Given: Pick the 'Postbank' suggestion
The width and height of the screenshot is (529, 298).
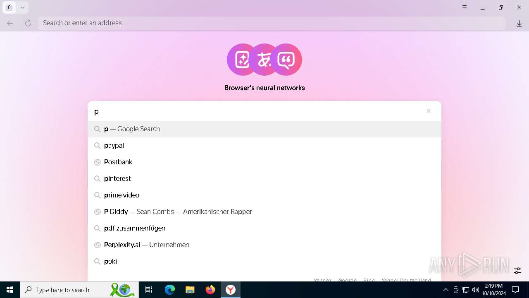Looking at the screenshot, I should (x=264, y=162).
